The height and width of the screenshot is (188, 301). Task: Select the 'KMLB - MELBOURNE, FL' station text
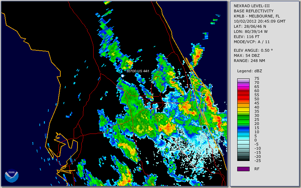(257, 16)
